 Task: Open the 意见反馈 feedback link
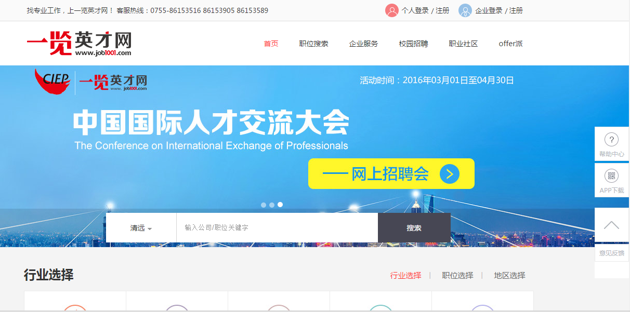click(612, 253)
